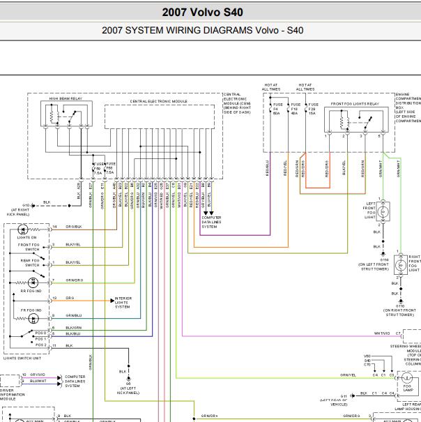
Task: Click the "(LEFT REAR OF VEHICLE)" ground text
Action: coord(334,402)
